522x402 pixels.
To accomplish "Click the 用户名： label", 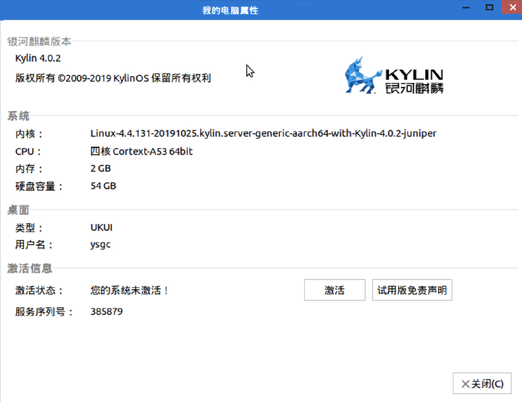I will 34,245.
